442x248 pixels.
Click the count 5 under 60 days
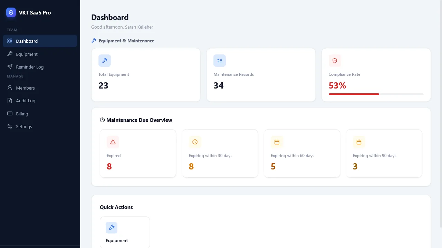tap(273, 167)
